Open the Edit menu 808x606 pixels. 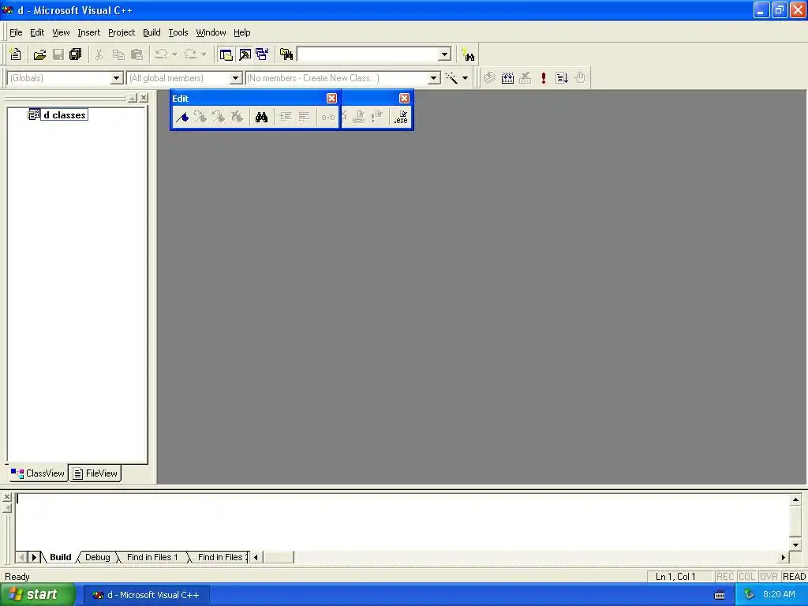click(37, 32)
